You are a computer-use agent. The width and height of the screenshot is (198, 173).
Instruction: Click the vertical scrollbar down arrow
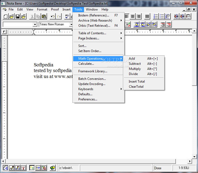click(194, 157)
